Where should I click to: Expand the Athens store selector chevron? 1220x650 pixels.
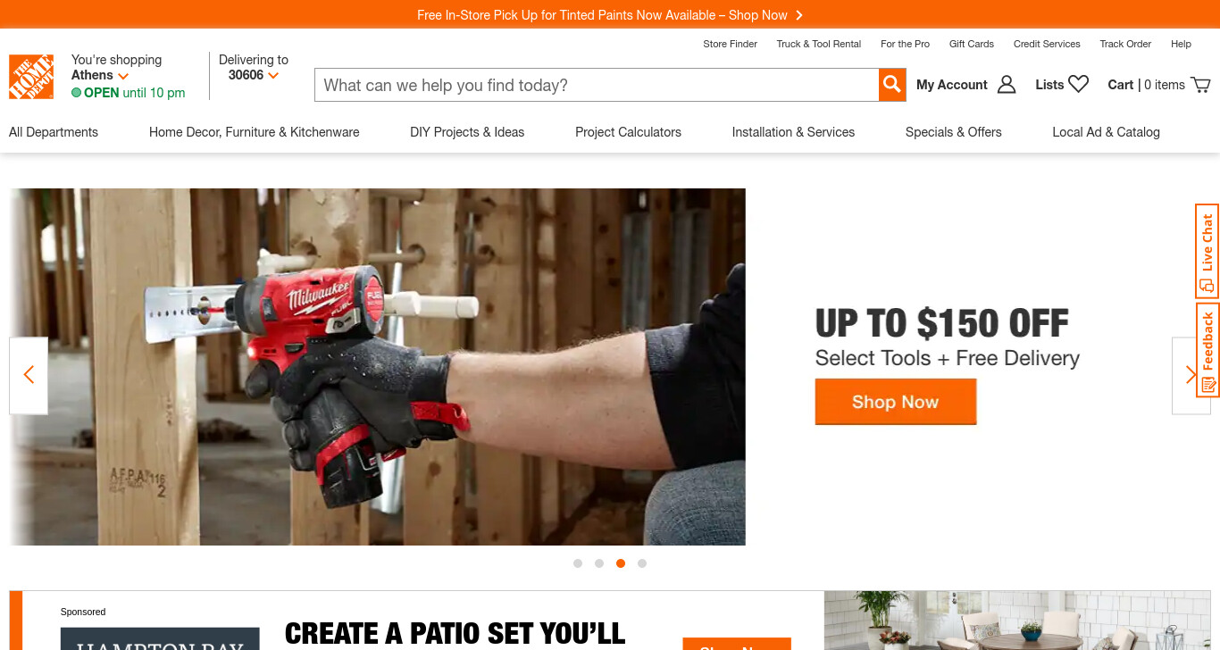[x=123, y=76]
